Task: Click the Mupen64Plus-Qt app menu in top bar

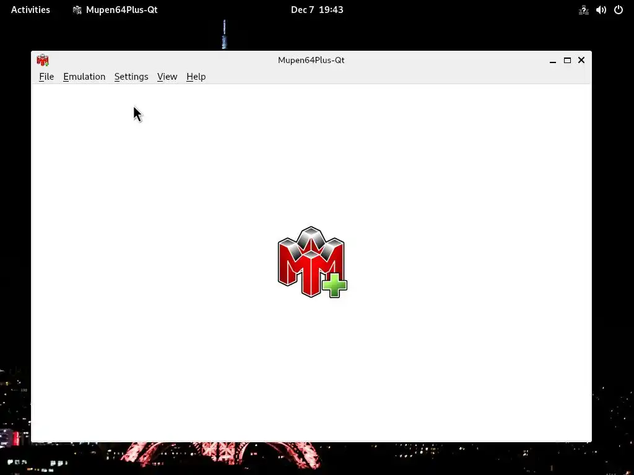Action: coord(115,10)
